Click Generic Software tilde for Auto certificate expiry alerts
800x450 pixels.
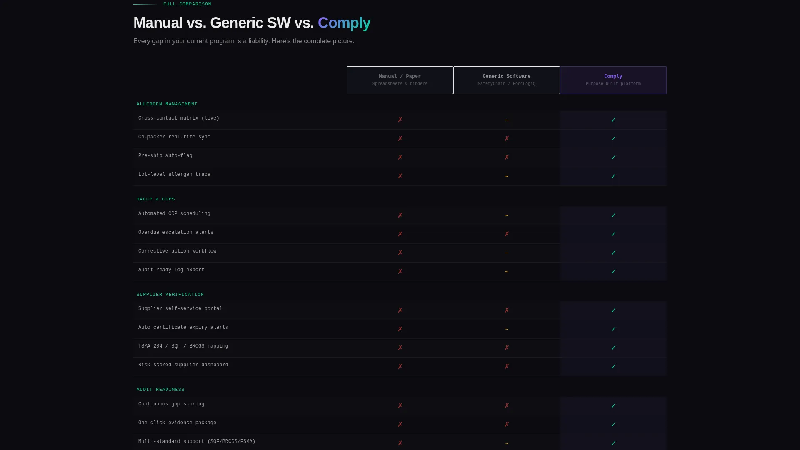507,329
